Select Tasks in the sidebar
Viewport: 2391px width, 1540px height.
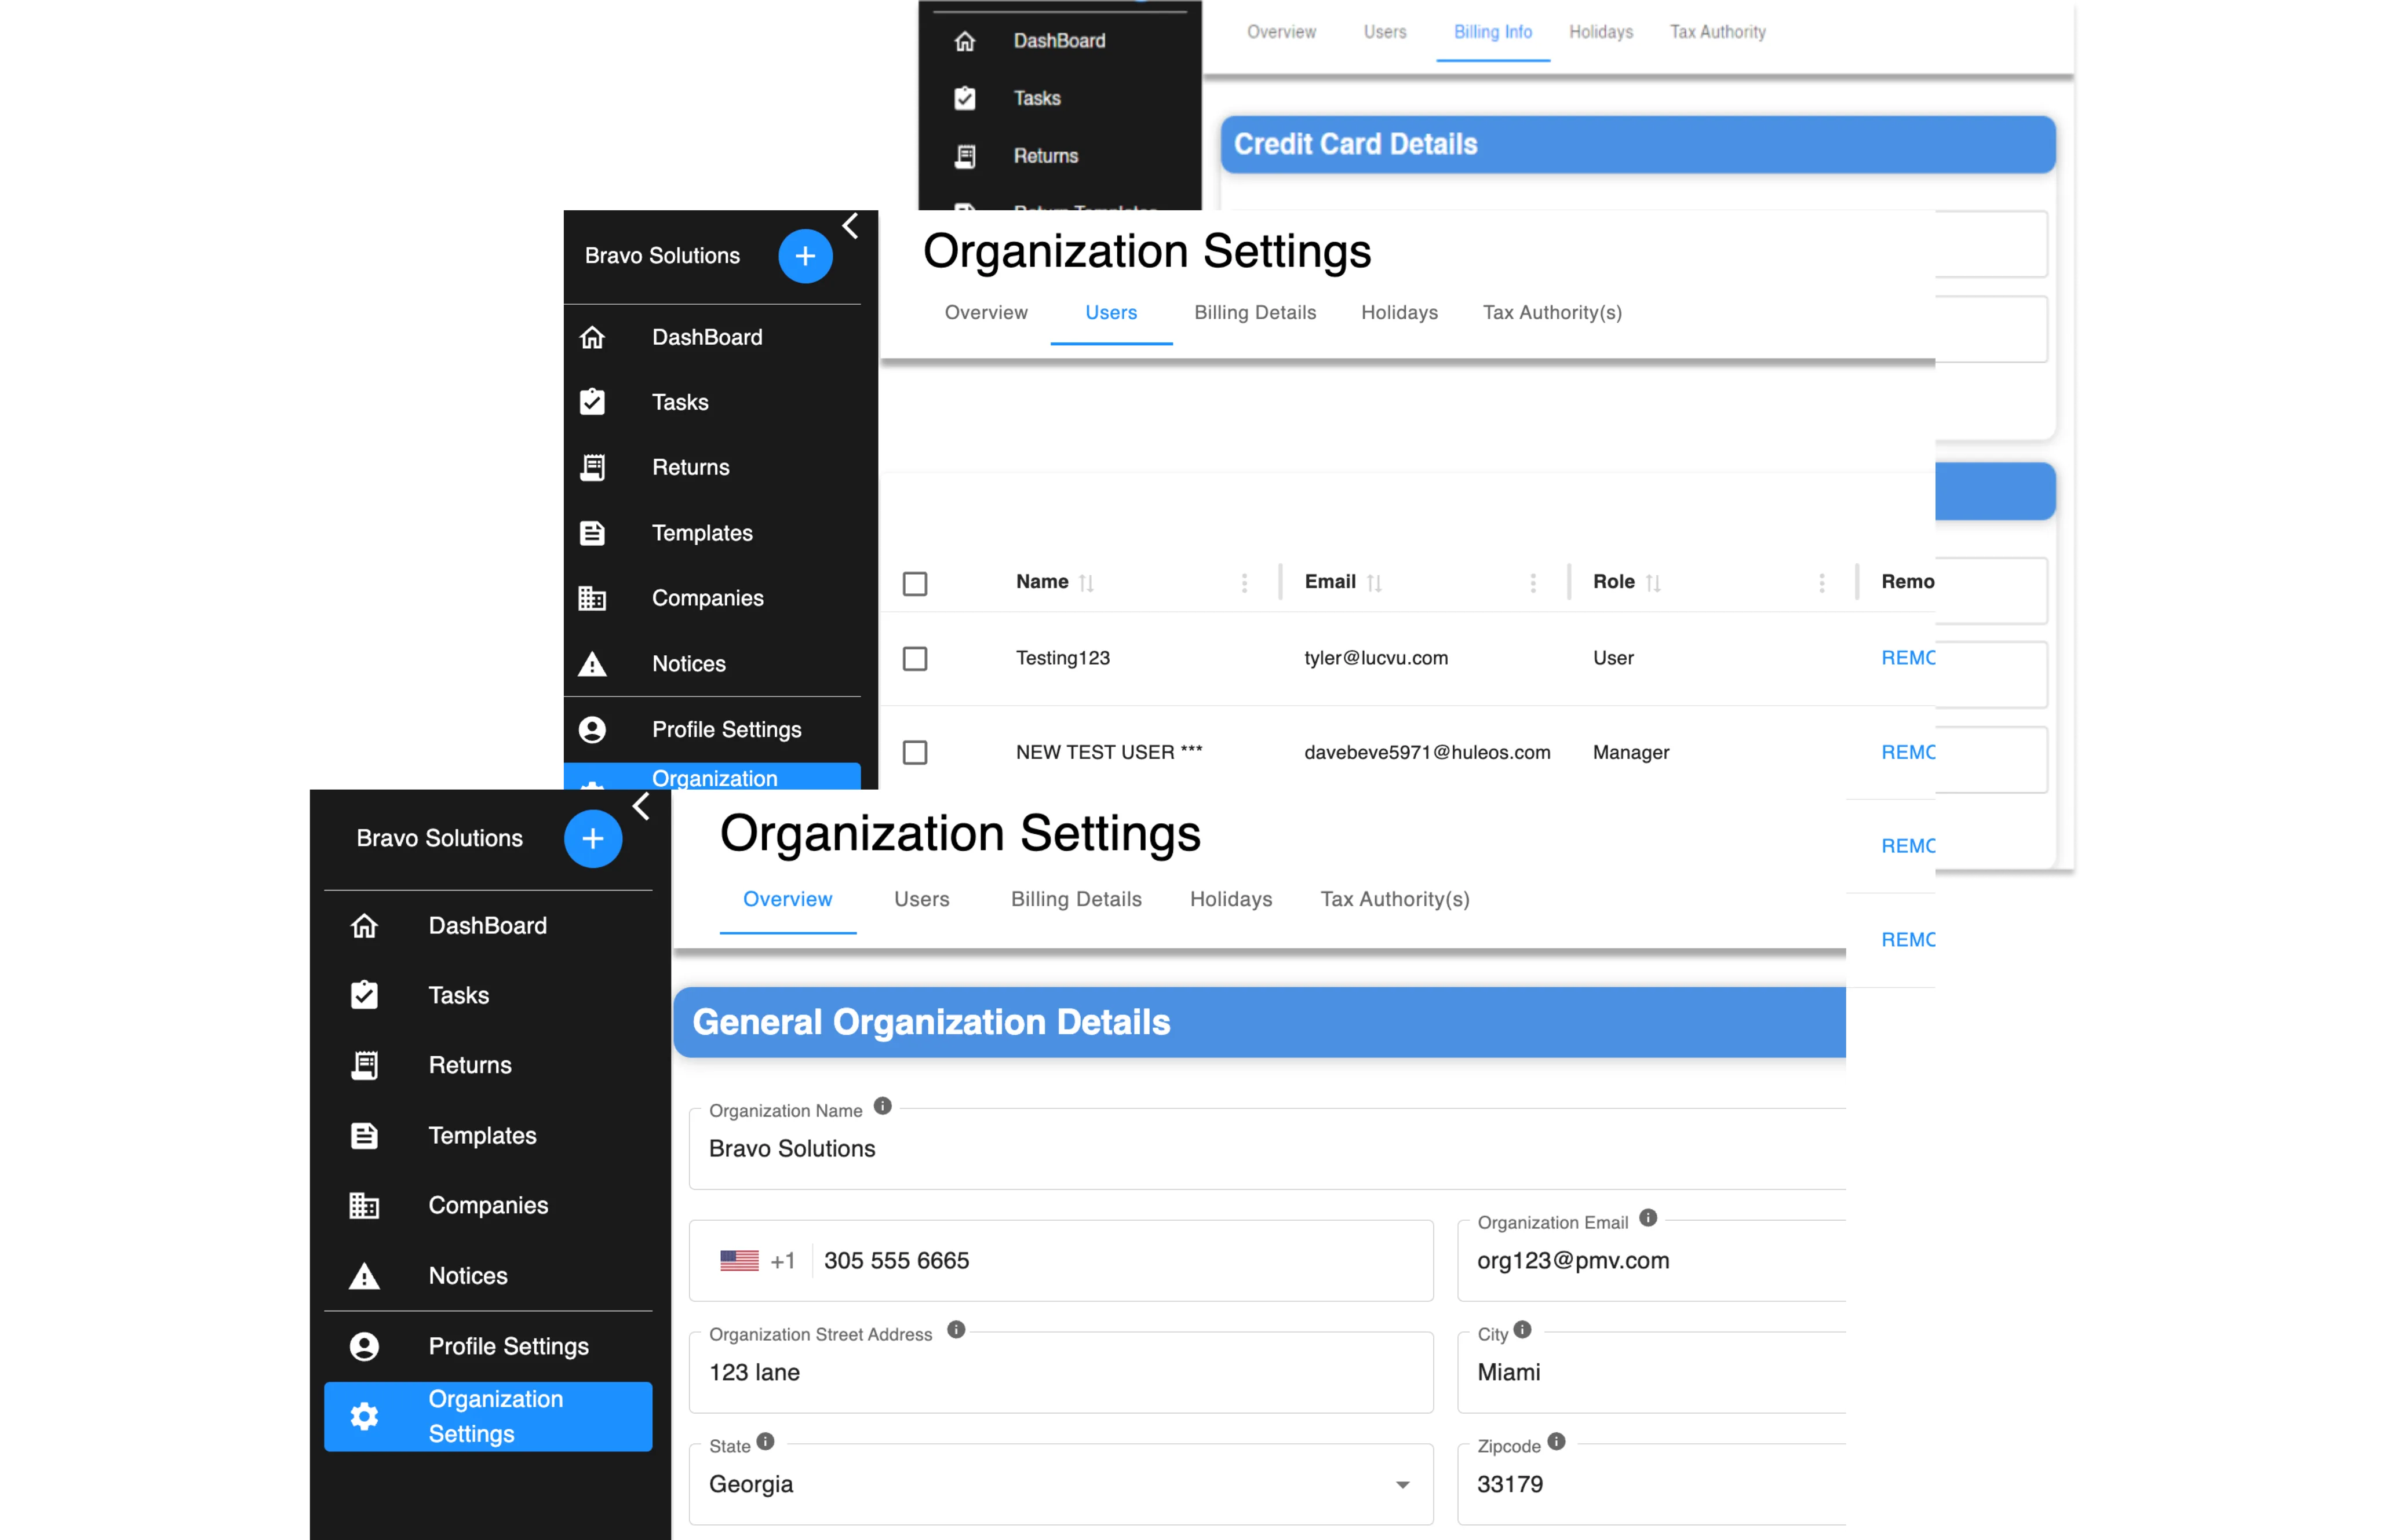[x=459, y=994]
